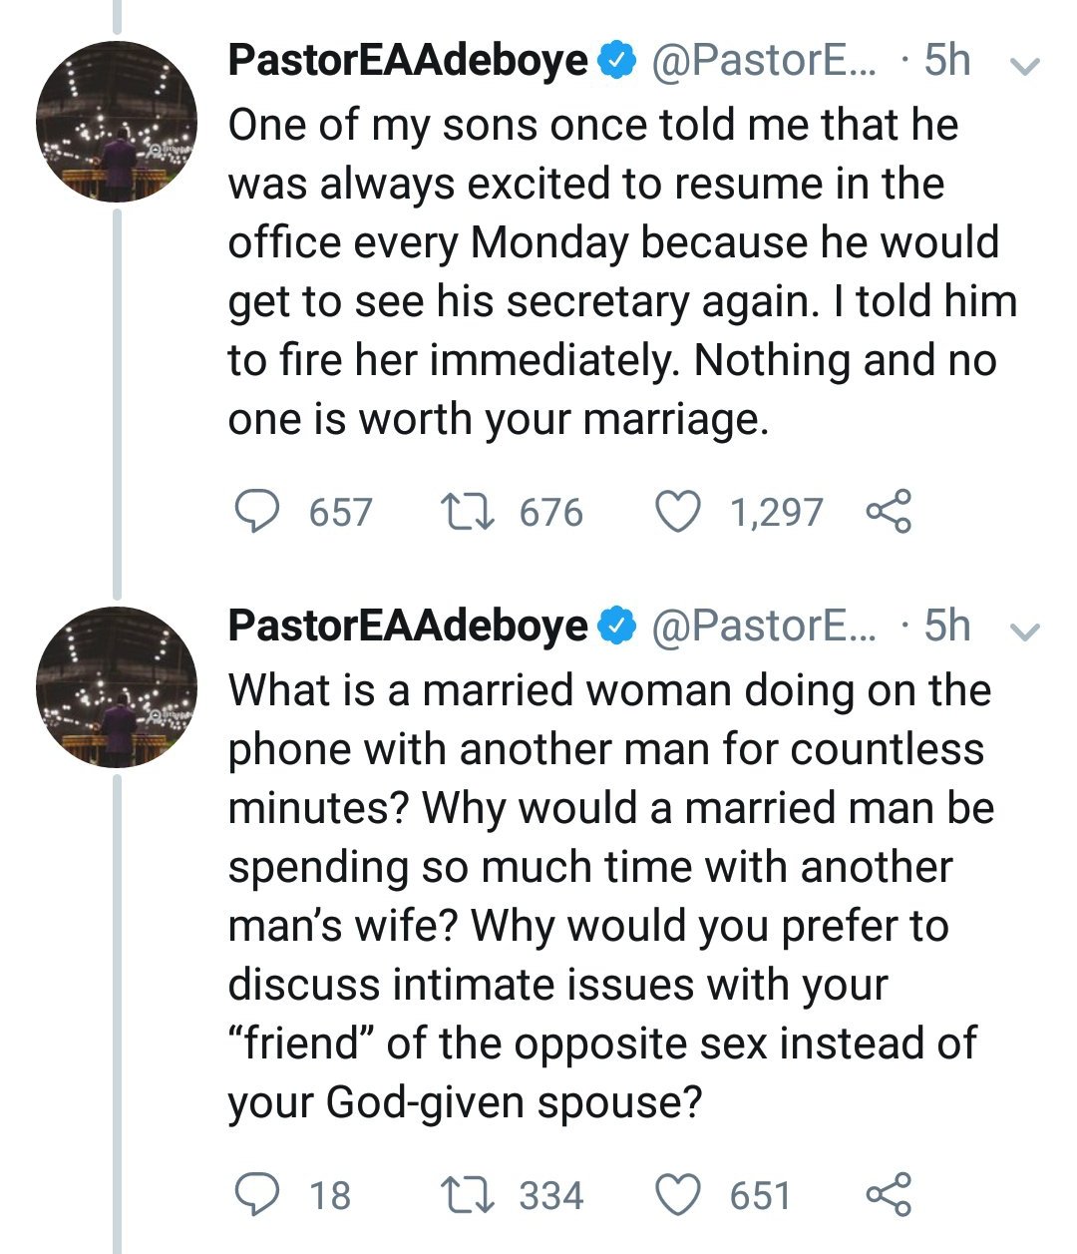Reply to the tweet about firing the secretary
This screenshot has height=1254, width=1077.
[x=256, y=512]
